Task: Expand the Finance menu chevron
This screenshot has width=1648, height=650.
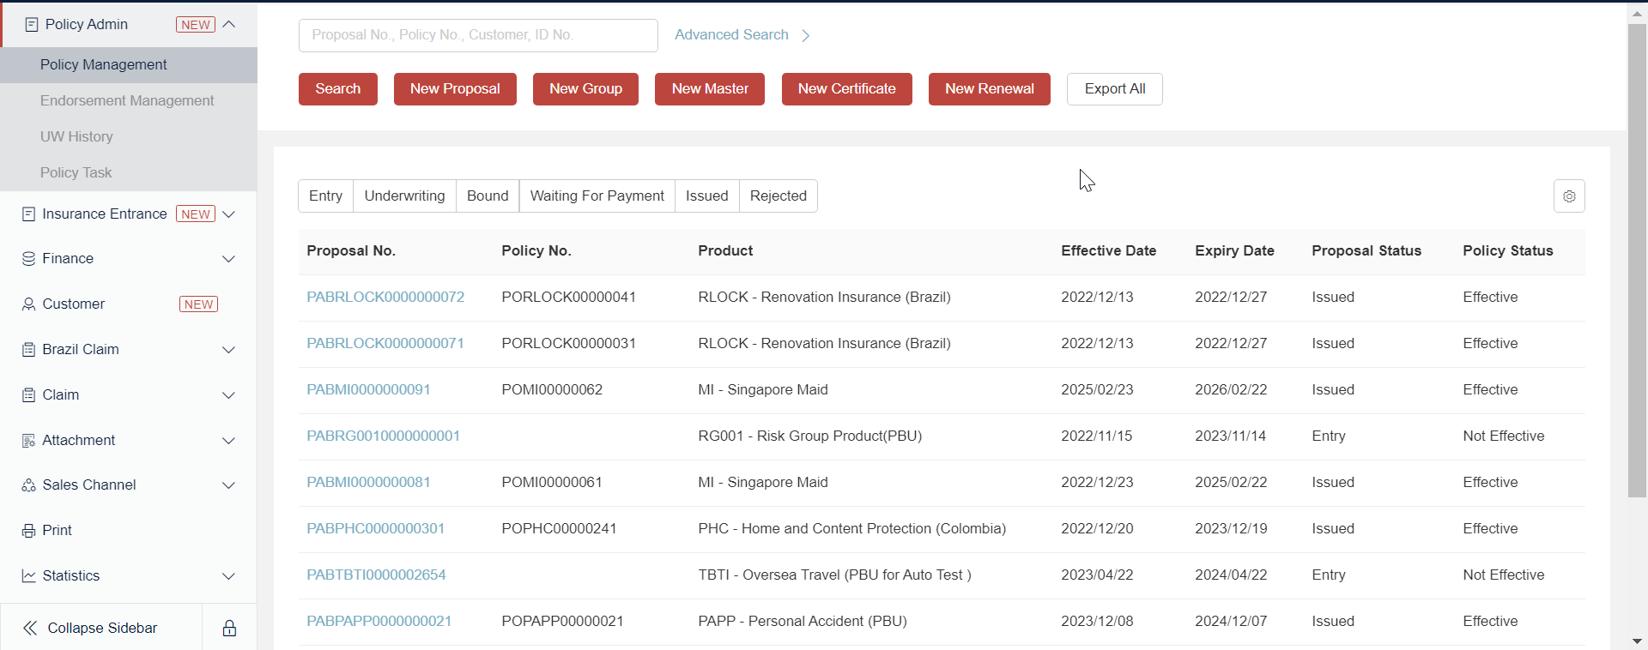Action: tap(228, 258)
